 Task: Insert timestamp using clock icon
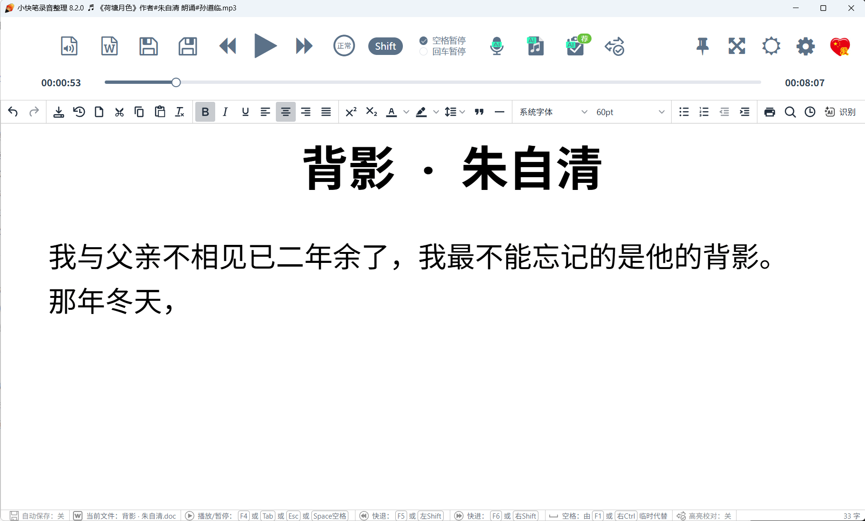click(810, 112)
